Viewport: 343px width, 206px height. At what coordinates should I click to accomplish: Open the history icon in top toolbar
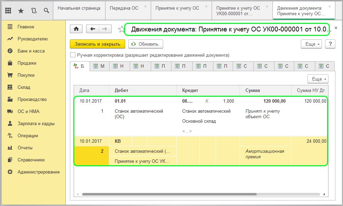pos(34,11)
